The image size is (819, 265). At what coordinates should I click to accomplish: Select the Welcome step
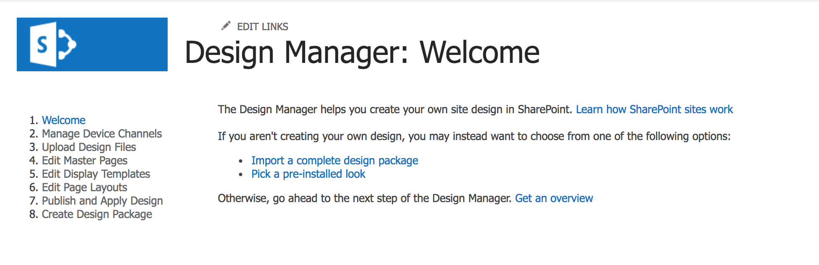point(64,120)
